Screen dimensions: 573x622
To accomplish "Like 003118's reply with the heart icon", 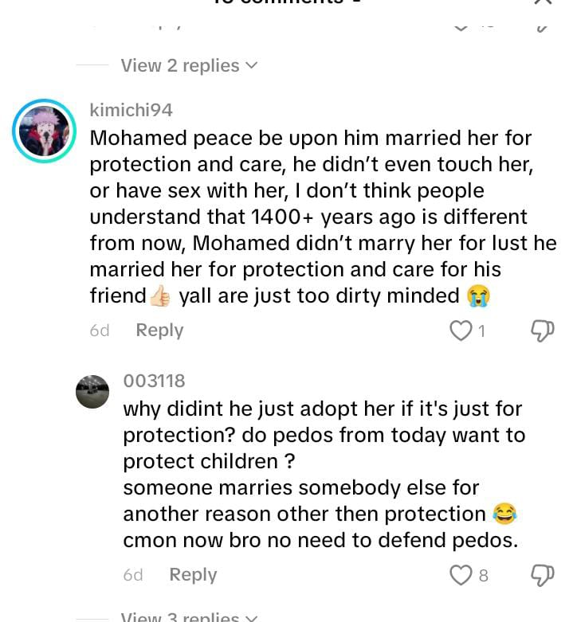I will (461, 575).
